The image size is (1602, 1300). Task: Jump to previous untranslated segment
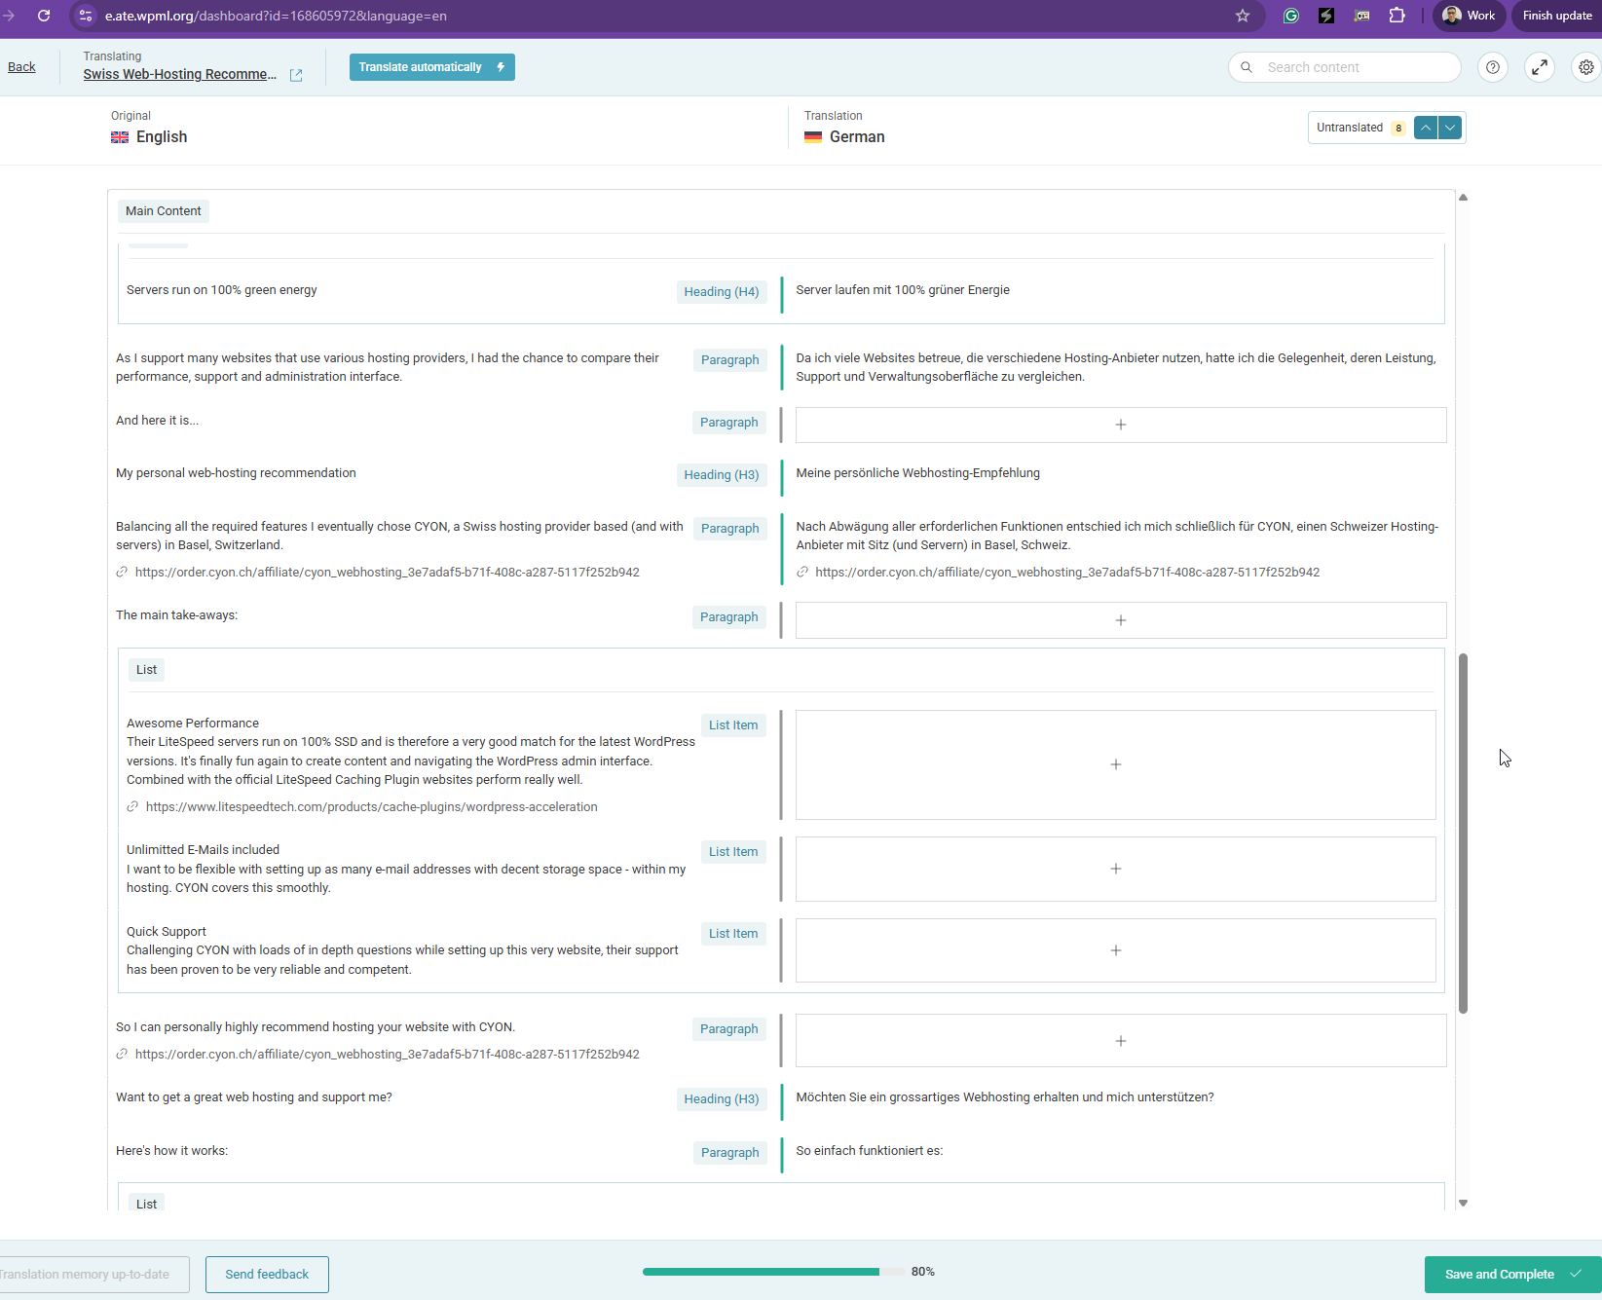click(1426, 128)
